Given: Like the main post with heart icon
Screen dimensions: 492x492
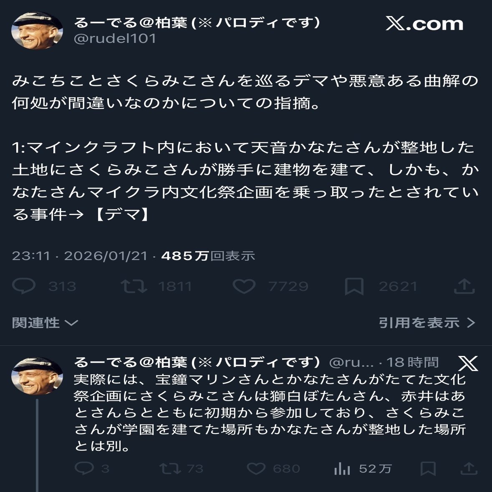Looking at the screenshot, I should point(244,286).
